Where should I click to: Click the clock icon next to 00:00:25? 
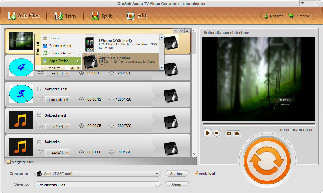click(x=82, y=126)
